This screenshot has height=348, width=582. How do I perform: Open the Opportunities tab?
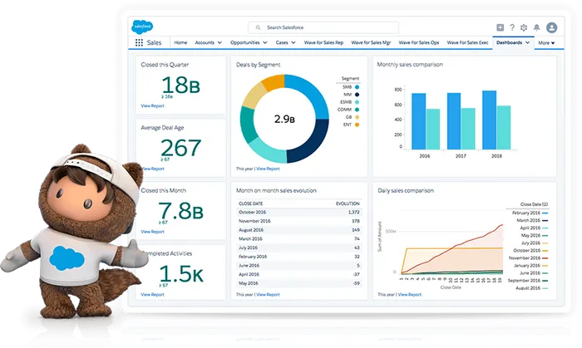245,42
